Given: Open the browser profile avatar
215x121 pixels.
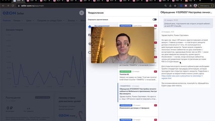Looking at the screenshot, I should point(196,6).
